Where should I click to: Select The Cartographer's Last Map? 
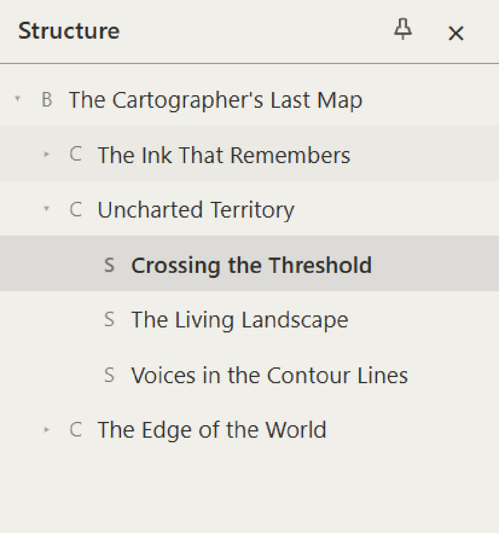tap(215, 100)
